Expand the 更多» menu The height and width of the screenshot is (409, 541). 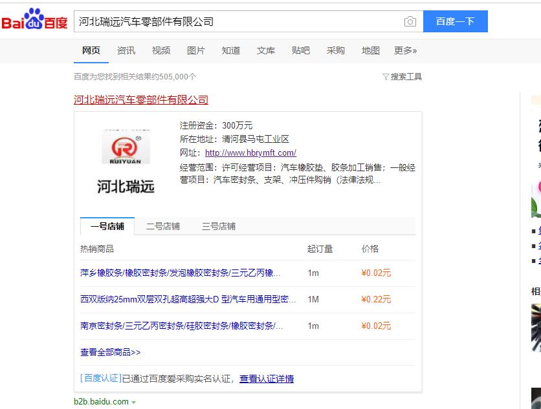coord(405,50)
